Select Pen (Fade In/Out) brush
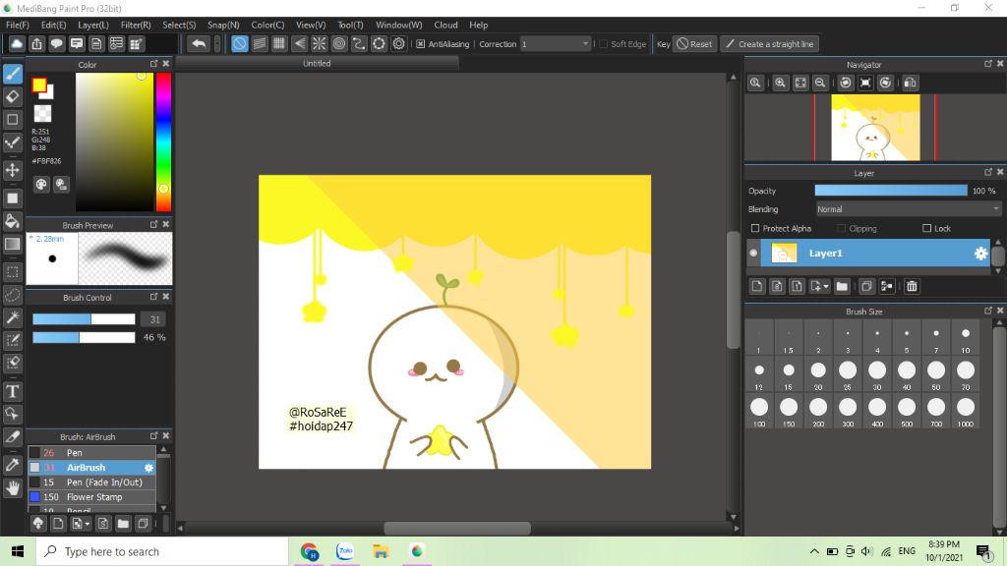Image resolution: width=1007 pixels, height=566 pixels. click(x=91, y=482)
